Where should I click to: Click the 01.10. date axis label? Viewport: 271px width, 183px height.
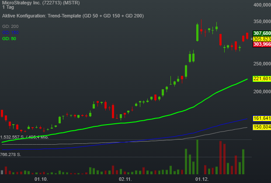(x=41, y=179)
